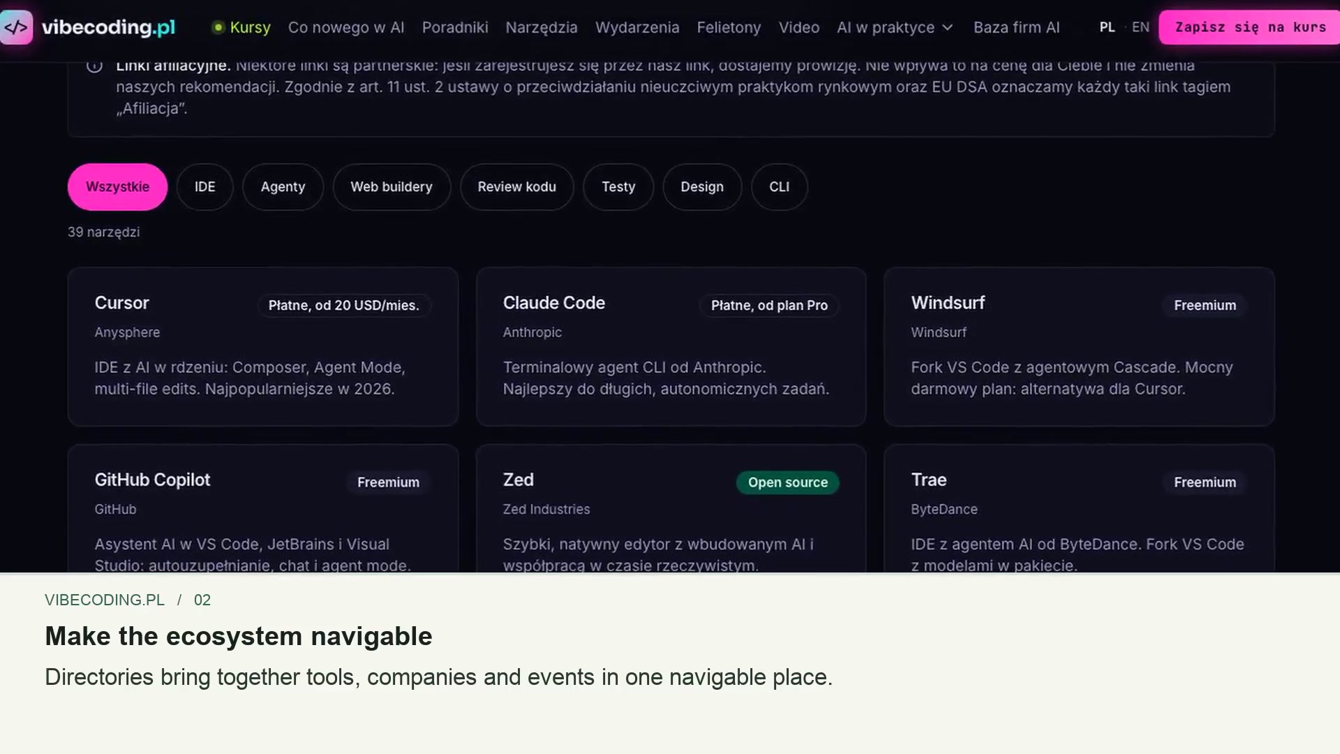Open Co nowego w AI section
Screen dimensions: 1340x754
[346, 27]
